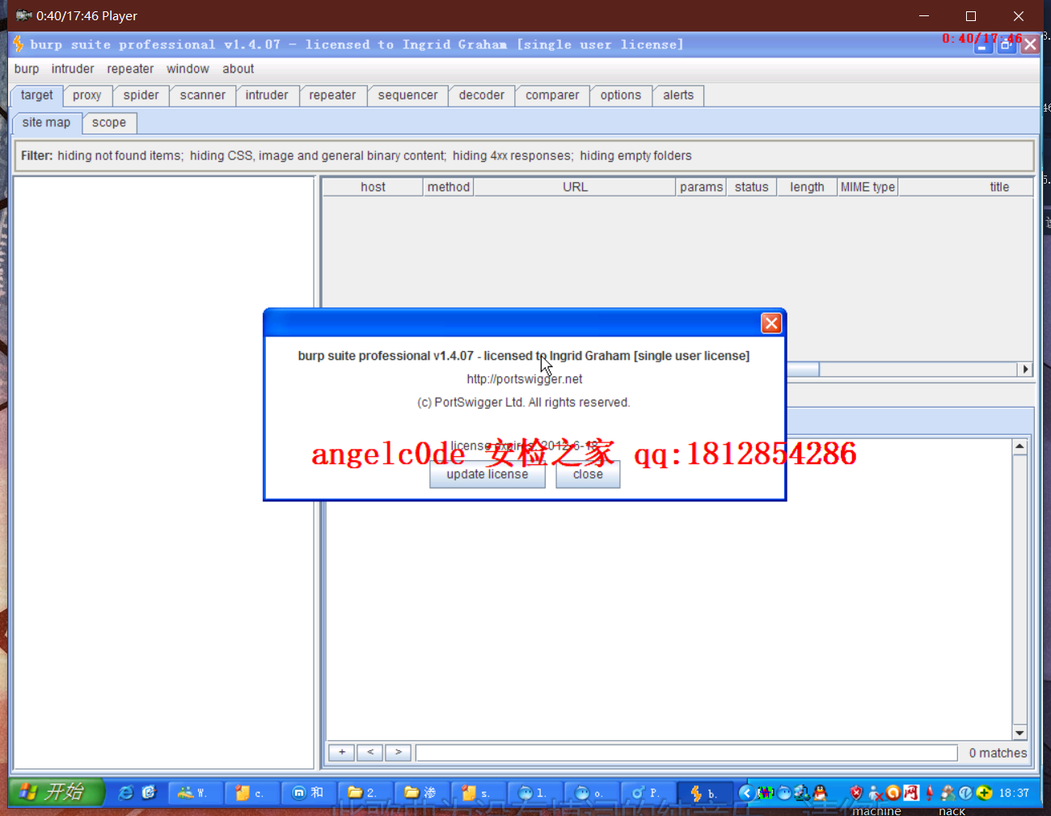
Task: Sort table by MIME type column
Action: click(x=867, y=187)
